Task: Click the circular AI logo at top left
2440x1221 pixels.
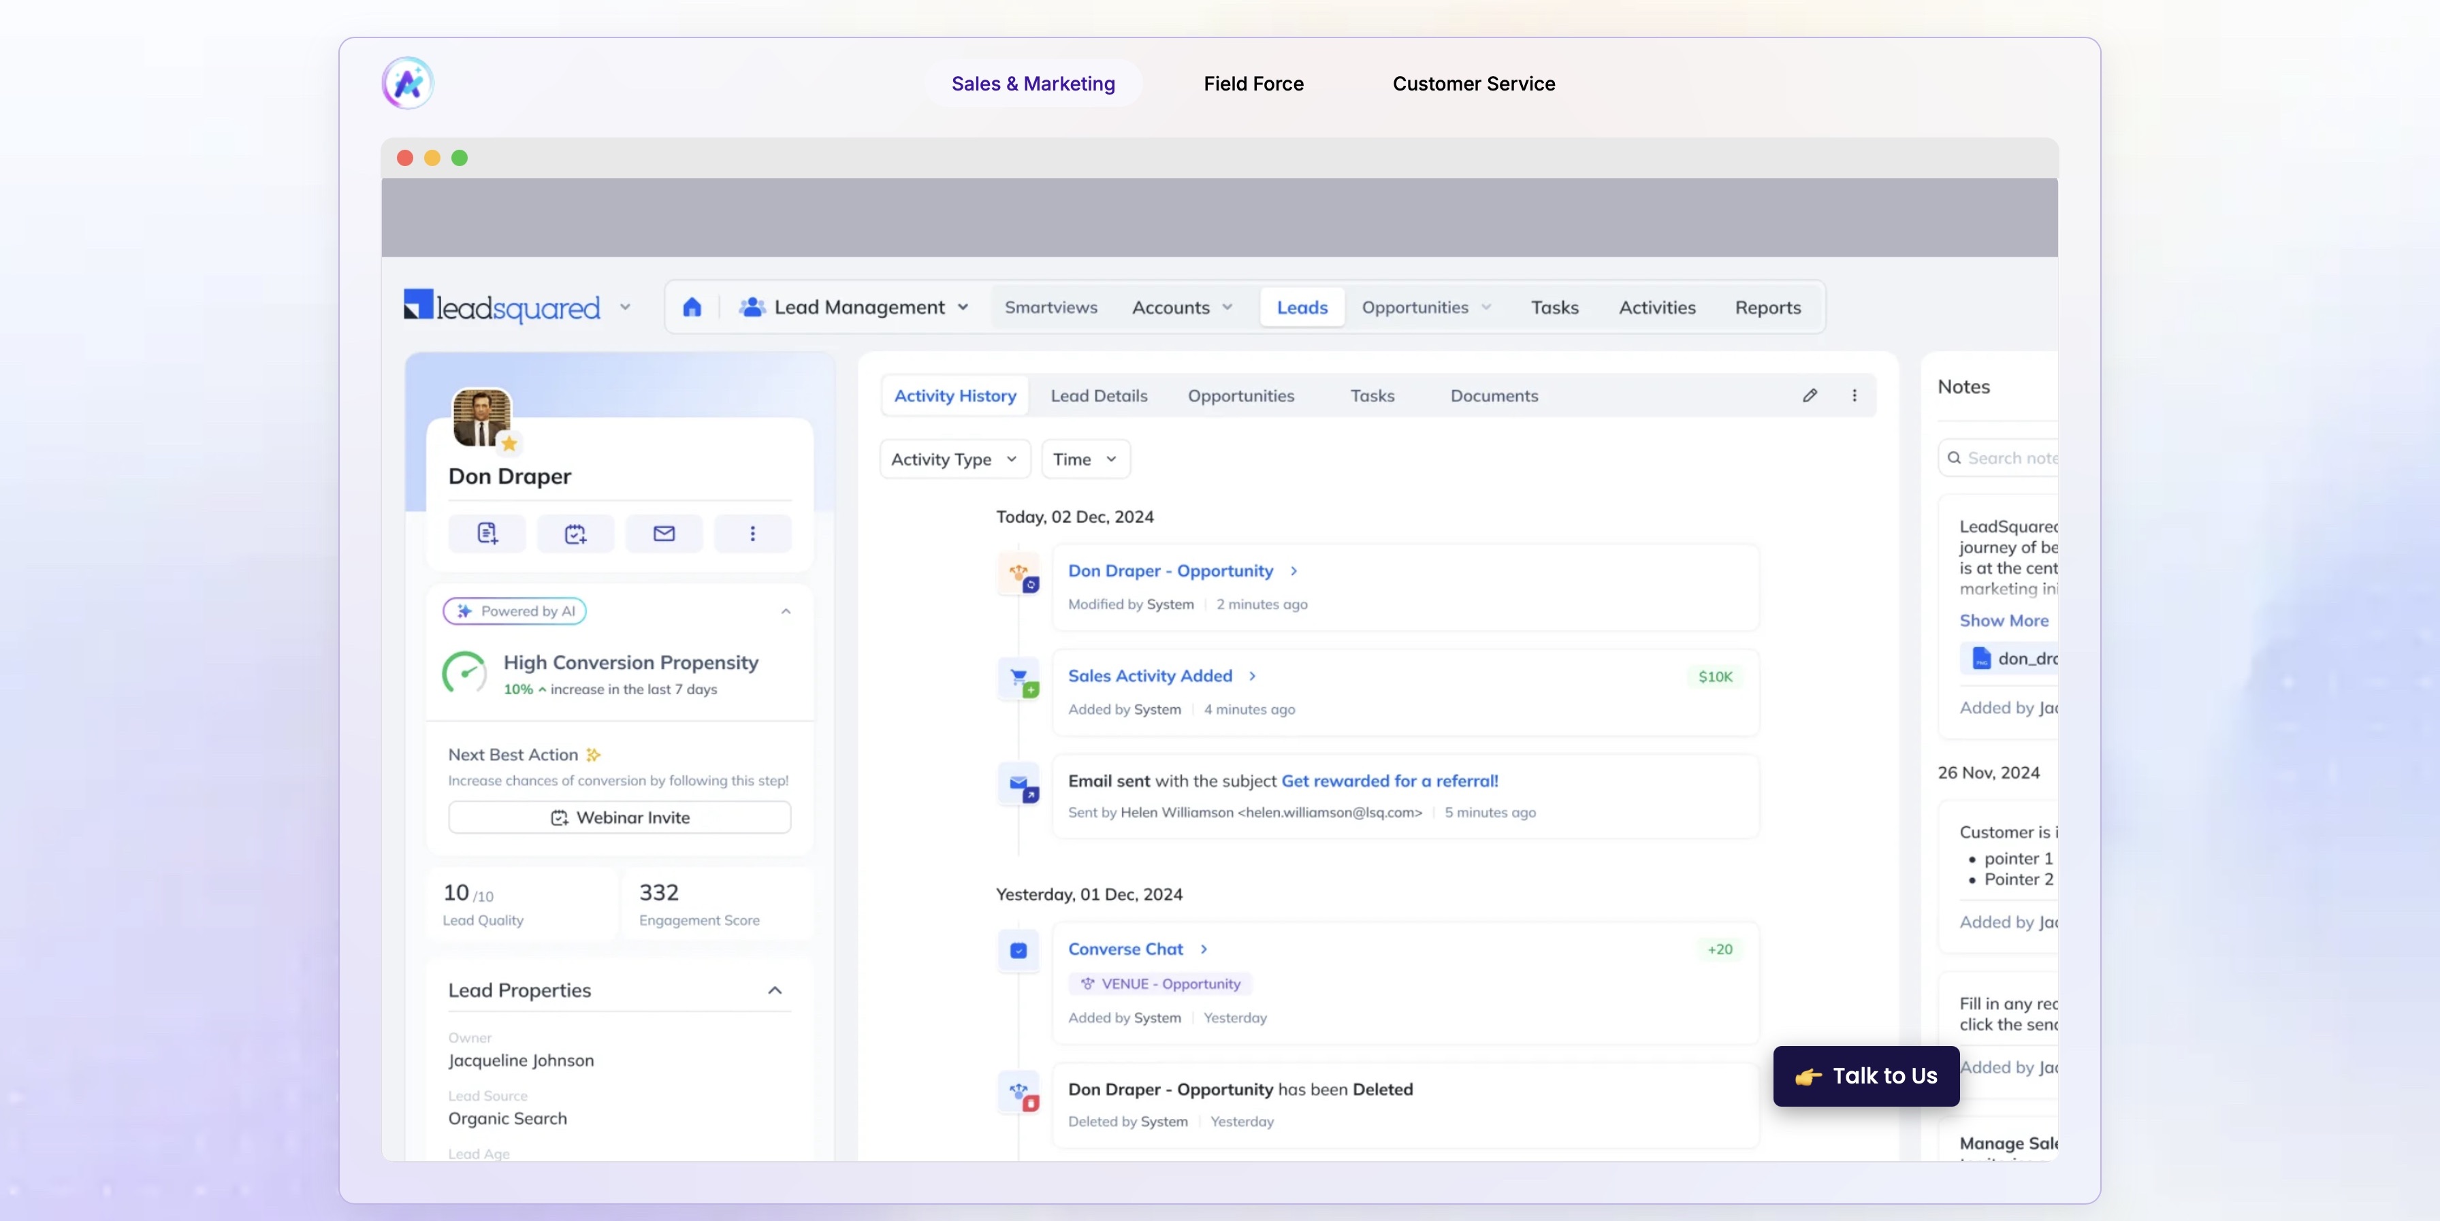Action: (x=407, y=83)
